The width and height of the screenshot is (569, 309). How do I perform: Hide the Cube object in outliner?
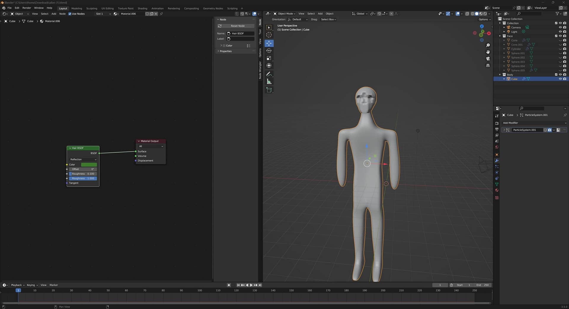(x=560, y=79)
